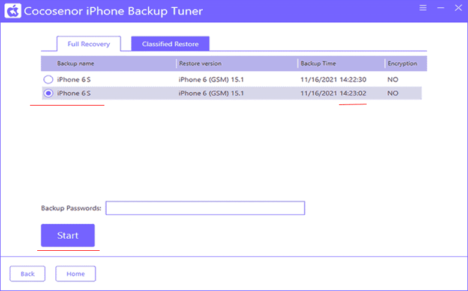Image resolution: width=468 pixels, height=291 pixels.
Task: Select the backup made at 14:23:02
Action: [x=48, y=93]
